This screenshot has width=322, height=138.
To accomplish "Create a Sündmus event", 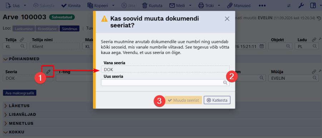I will 69,29.
